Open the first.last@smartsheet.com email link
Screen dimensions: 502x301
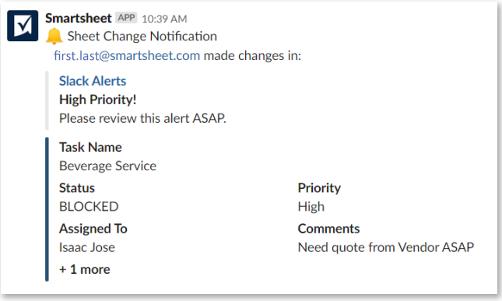tap(127, 56)
